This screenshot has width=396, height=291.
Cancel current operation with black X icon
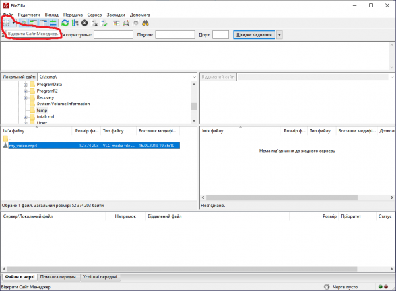[84, 22]
